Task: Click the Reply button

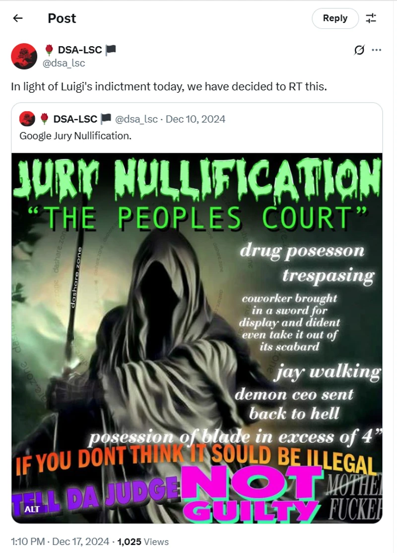Action: [x=335, y=18]
